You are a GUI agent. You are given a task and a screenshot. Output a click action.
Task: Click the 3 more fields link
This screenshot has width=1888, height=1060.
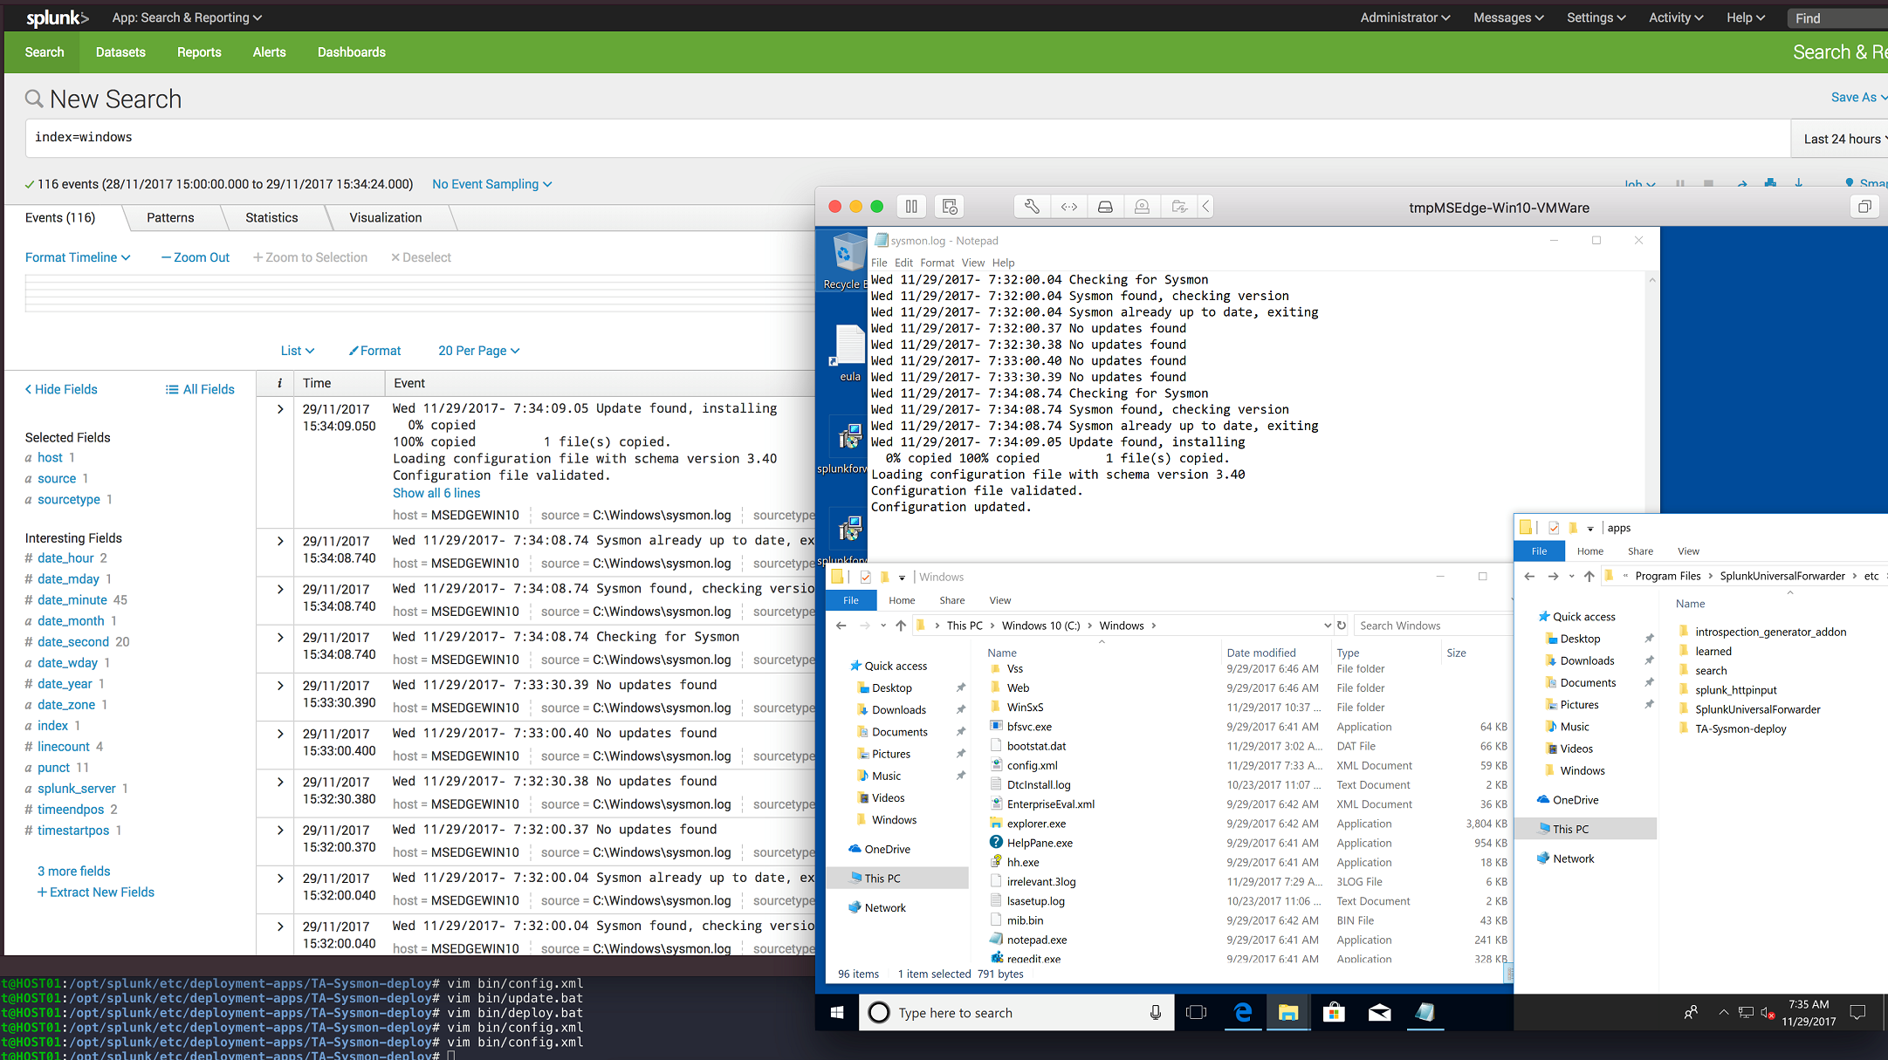74,871
